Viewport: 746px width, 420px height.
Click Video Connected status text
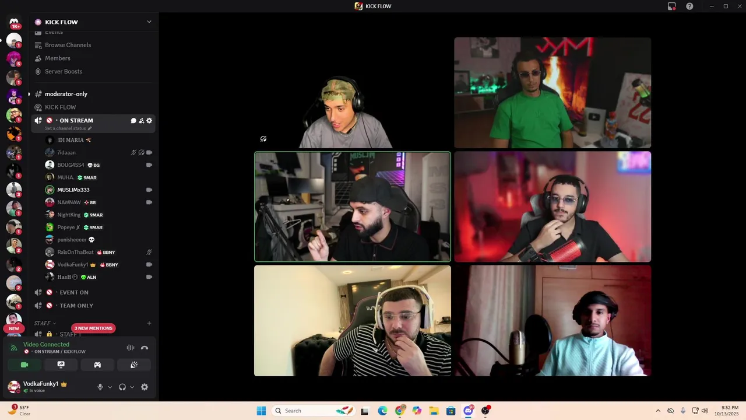[x=46, y=345]
